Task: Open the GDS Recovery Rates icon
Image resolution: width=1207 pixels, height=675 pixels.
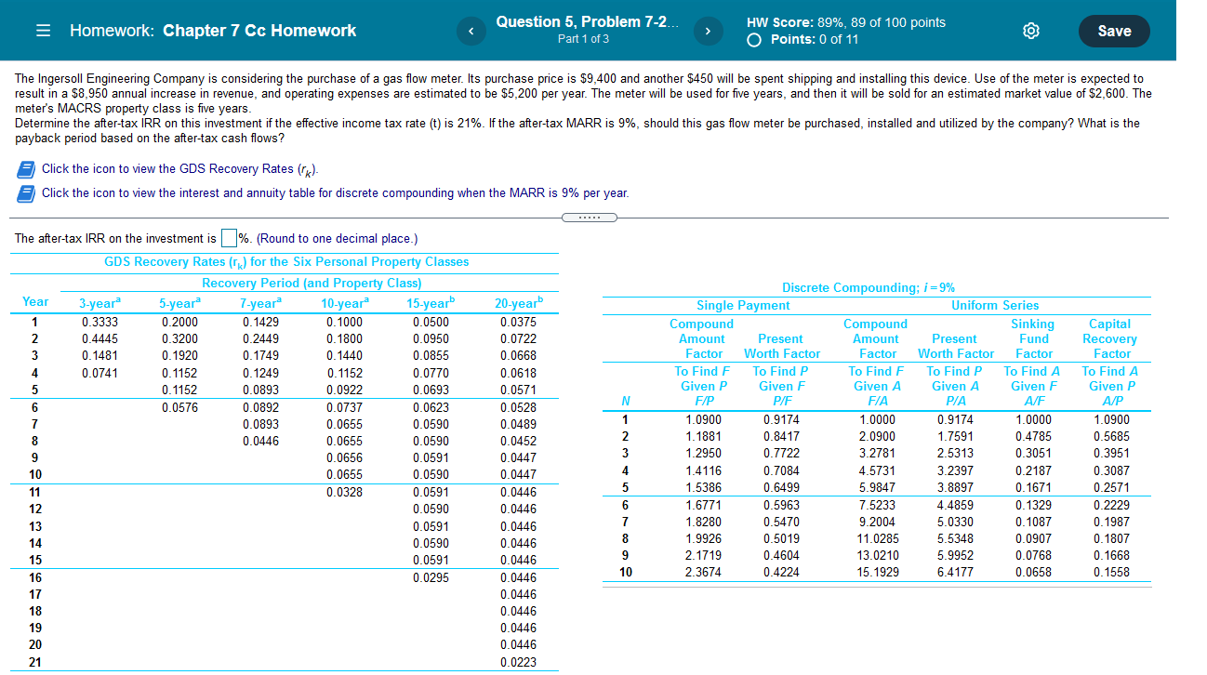Action: point(27,168)
